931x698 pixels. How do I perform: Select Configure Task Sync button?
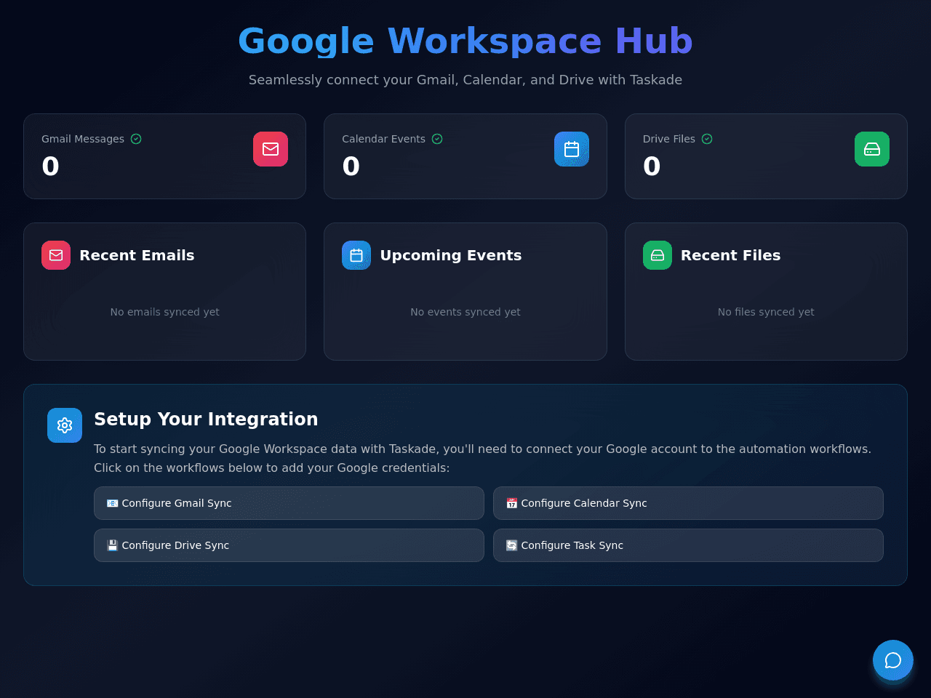click(688, 545)
